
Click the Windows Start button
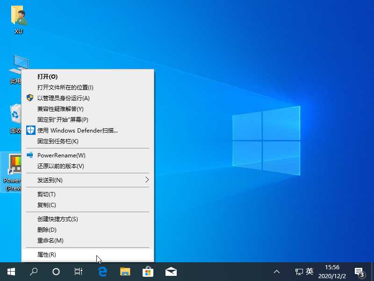coord(11,271)
